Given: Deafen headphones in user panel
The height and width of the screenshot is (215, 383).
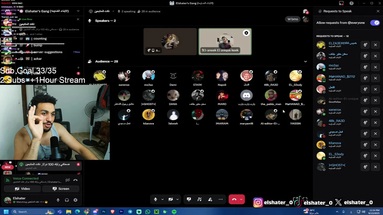Looking at the screenshot, I should point(67,200).
